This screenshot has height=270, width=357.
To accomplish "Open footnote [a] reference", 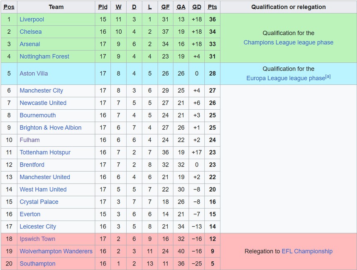I will point(328,76).
